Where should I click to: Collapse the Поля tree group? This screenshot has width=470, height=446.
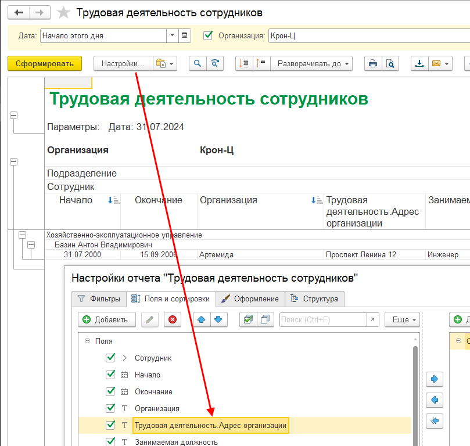(87, 341)
